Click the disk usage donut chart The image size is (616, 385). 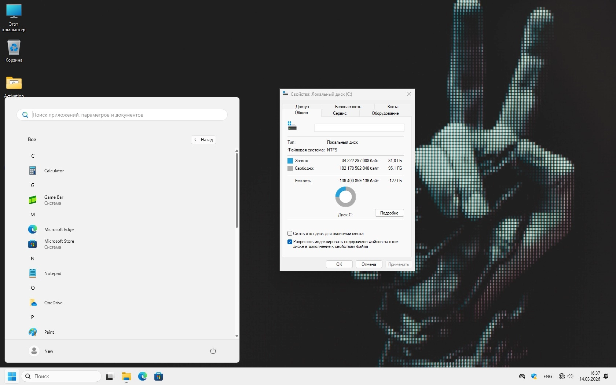tap(345, 197)
